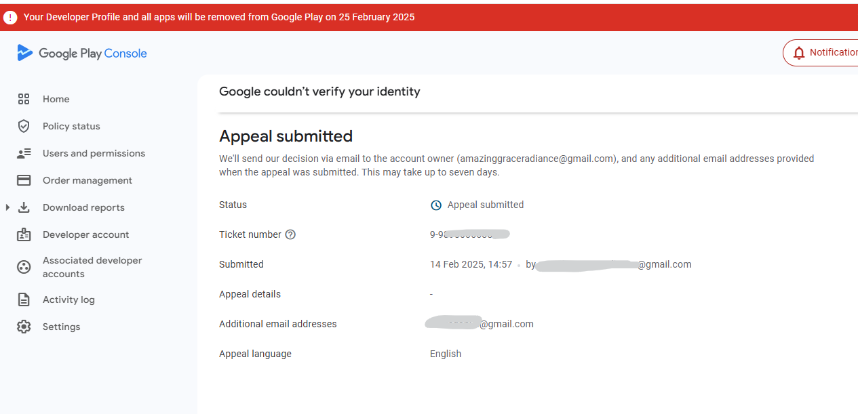Click the Policy status shield icon
858x414 pixels.
(x=24, y=126)
